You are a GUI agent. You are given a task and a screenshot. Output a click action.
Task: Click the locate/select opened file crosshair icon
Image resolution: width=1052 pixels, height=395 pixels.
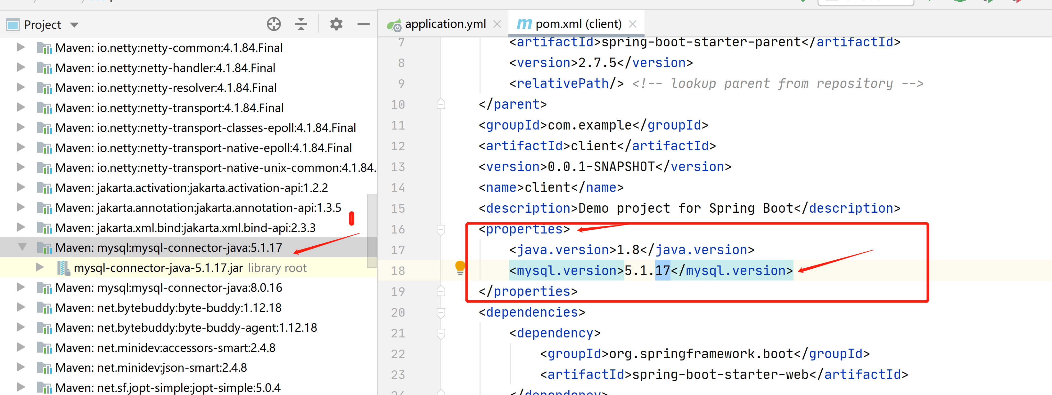point(274,24)
